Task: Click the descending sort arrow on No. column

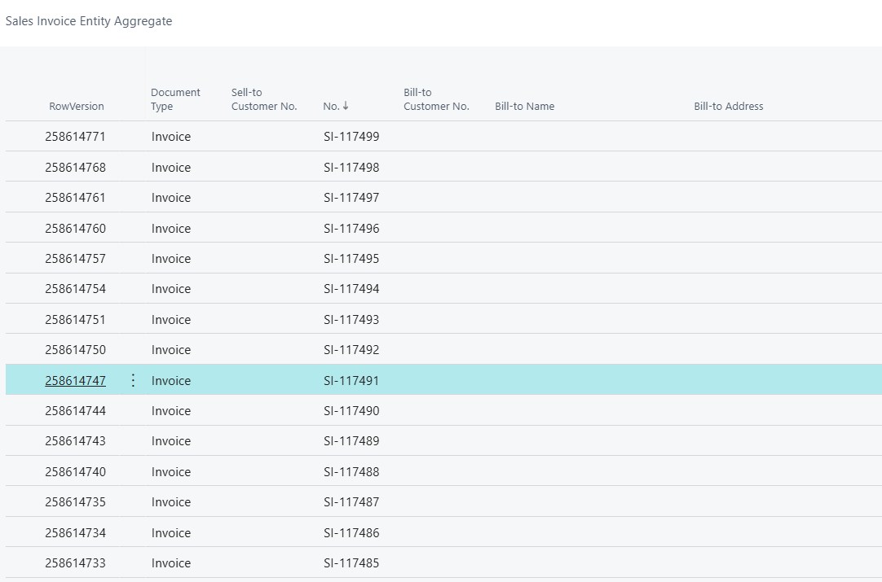Action: pos(346,105)
